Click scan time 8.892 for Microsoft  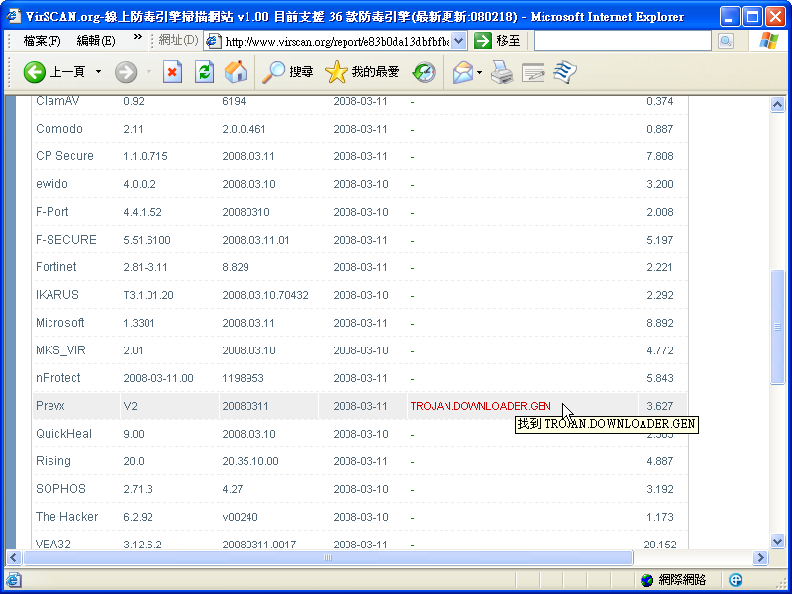(x=660, y=323)
